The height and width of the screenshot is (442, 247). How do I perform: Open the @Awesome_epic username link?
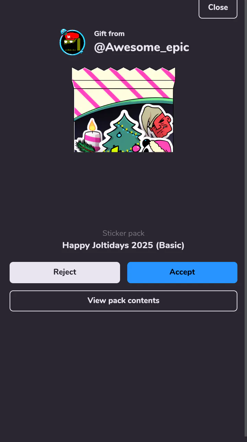click(x=142, y=47)
